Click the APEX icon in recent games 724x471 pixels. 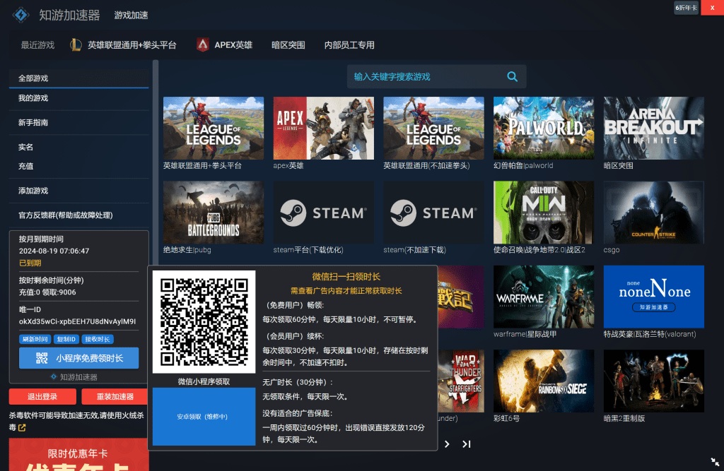pos(202,44)
